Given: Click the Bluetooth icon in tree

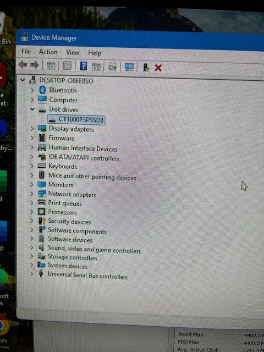Looking at the screenshot, I should coord(42,90).
